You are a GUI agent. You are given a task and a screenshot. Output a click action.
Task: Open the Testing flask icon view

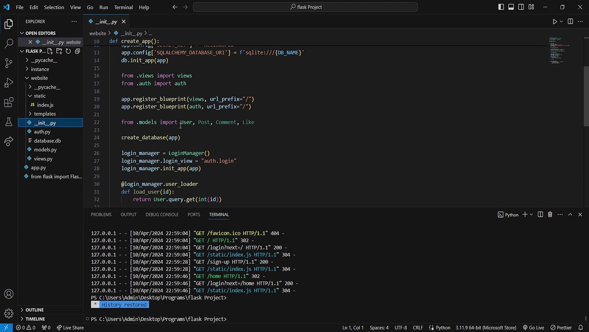tap(9, 122)
